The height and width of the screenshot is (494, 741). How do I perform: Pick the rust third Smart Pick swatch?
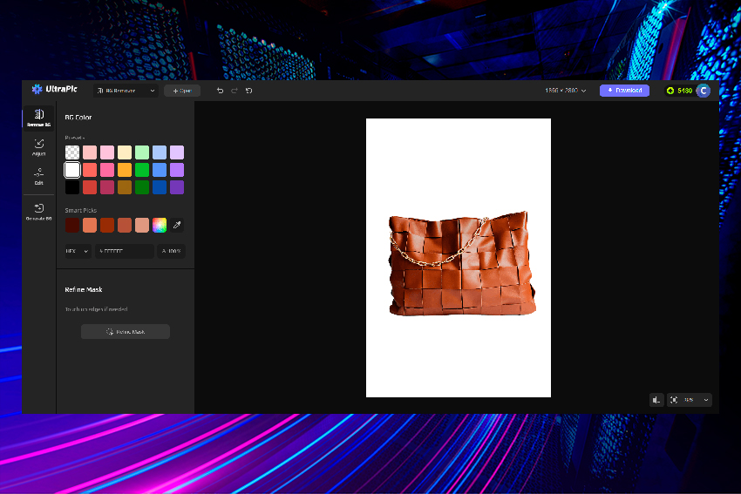[107, 226]
